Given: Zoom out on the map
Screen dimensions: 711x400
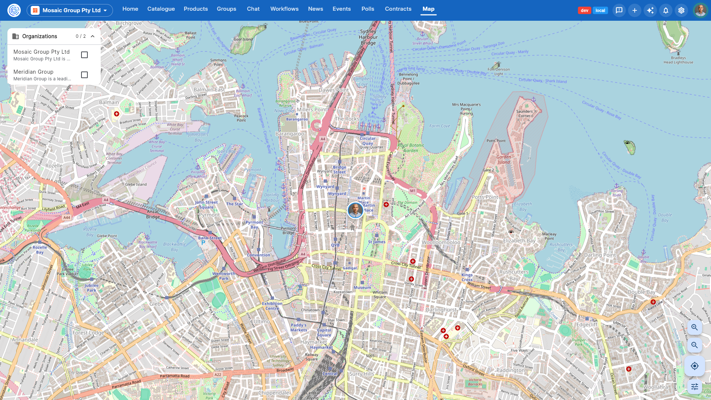Looking at the screenshot, I should 695,345.
